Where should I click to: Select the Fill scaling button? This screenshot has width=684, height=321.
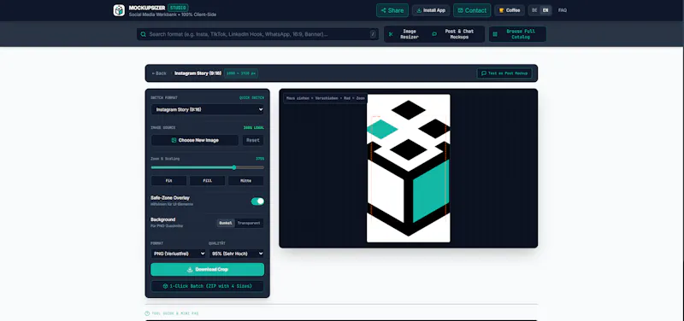coord(207,181)
